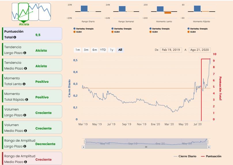The image size is (233, 165).
Task: Select the All range button
Action: pyautogui.click(x=120, y=50)
